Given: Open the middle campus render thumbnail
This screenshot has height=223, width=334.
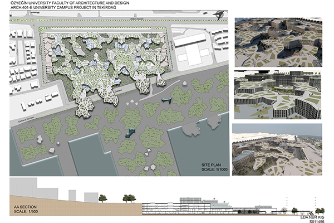Looking at the screenshot, I should [278, 94].
